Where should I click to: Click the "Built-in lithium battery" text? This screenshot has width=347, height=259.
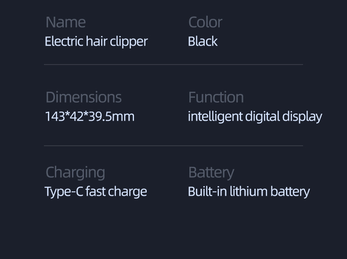point(249,192)
